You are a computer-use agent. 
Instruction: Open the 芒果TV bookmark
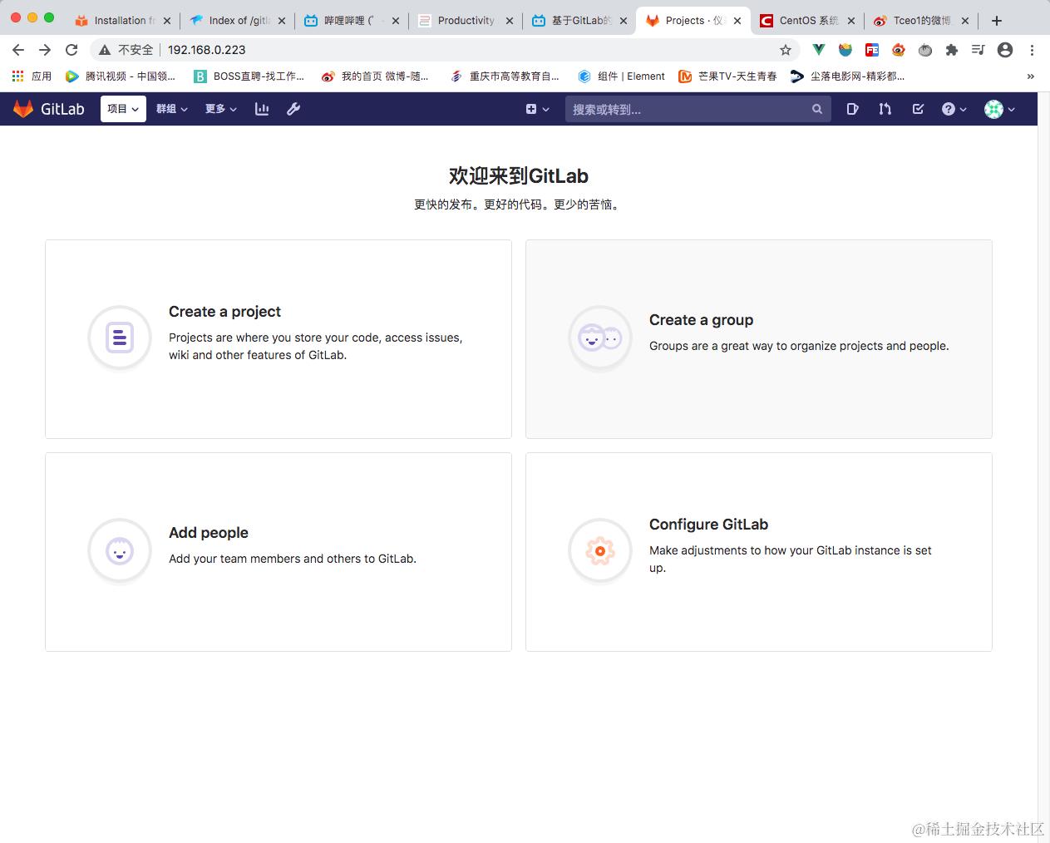tap(728, 76)
